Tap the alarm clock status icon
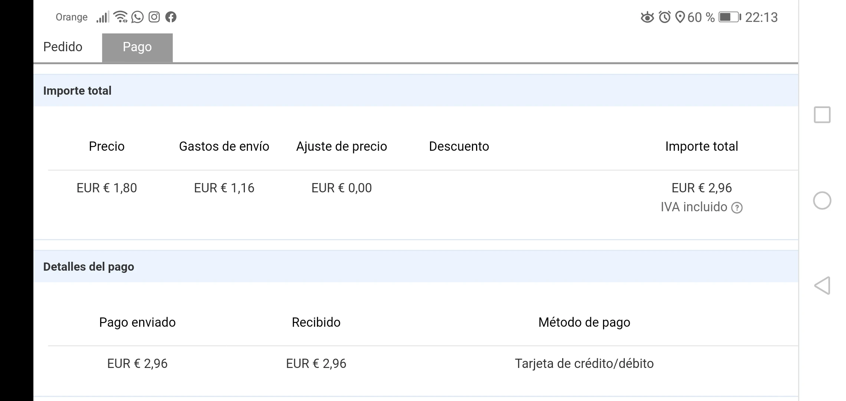 665,17
